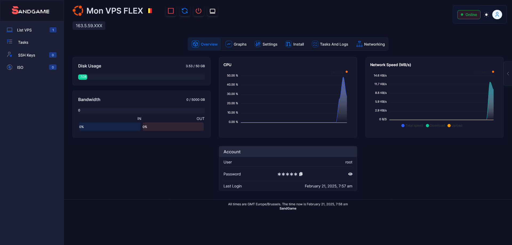The image size is (512, 245).
Task: Copy the root password using the copy icon
Action: (301, 174)
